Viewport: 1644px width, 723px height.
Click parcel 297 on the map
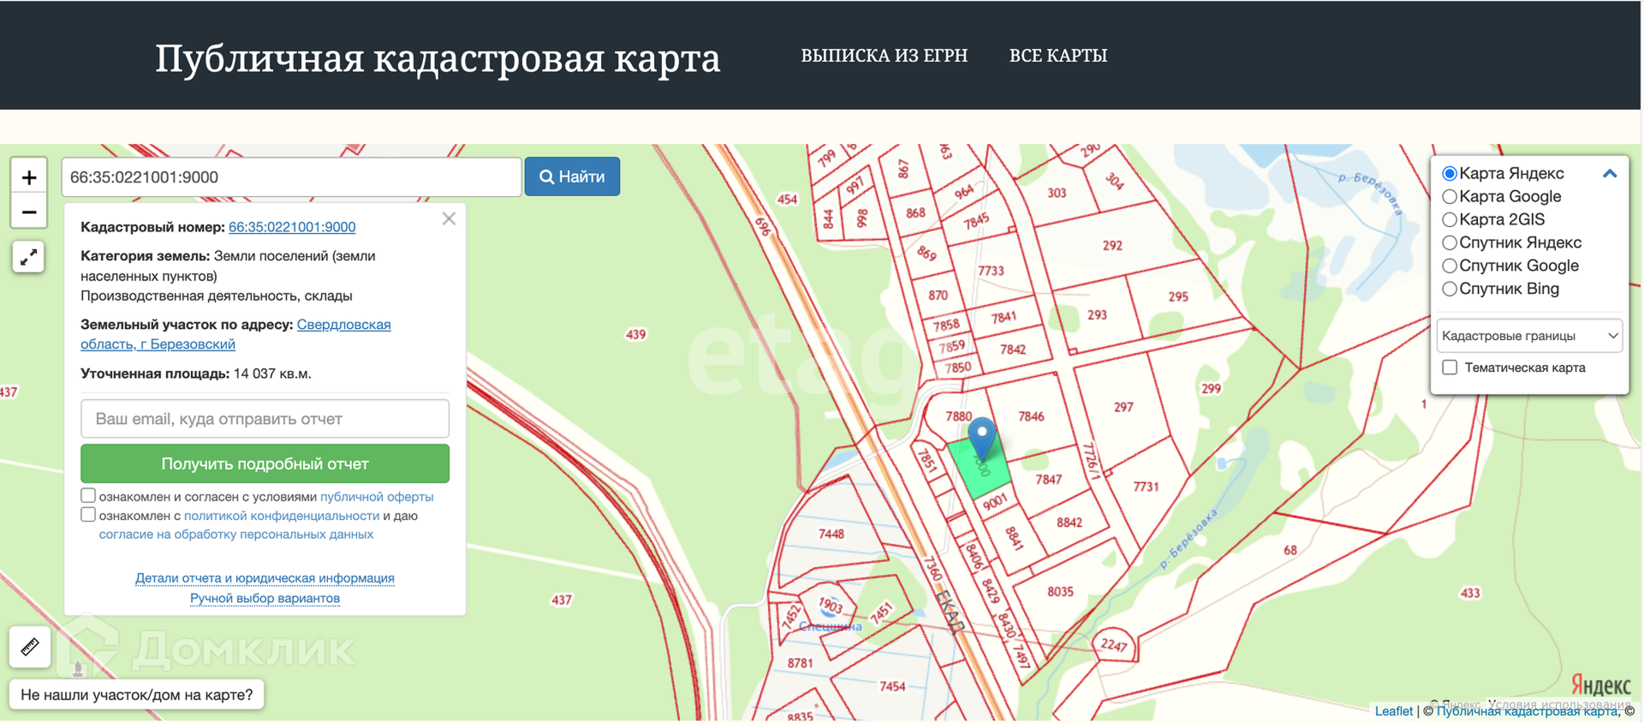tap(1123, 408)
